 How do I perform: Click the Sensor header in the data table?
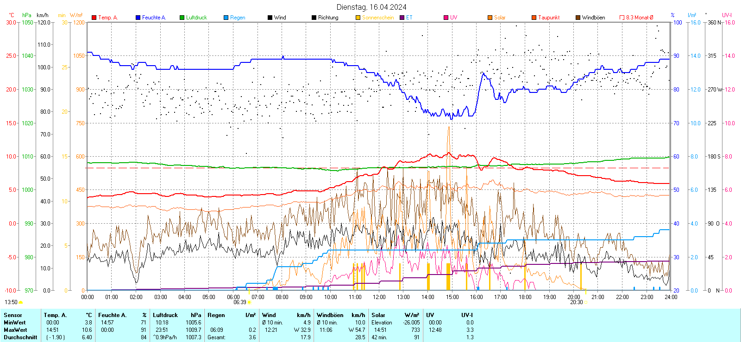pyautogui.click(x=13, y=315)
